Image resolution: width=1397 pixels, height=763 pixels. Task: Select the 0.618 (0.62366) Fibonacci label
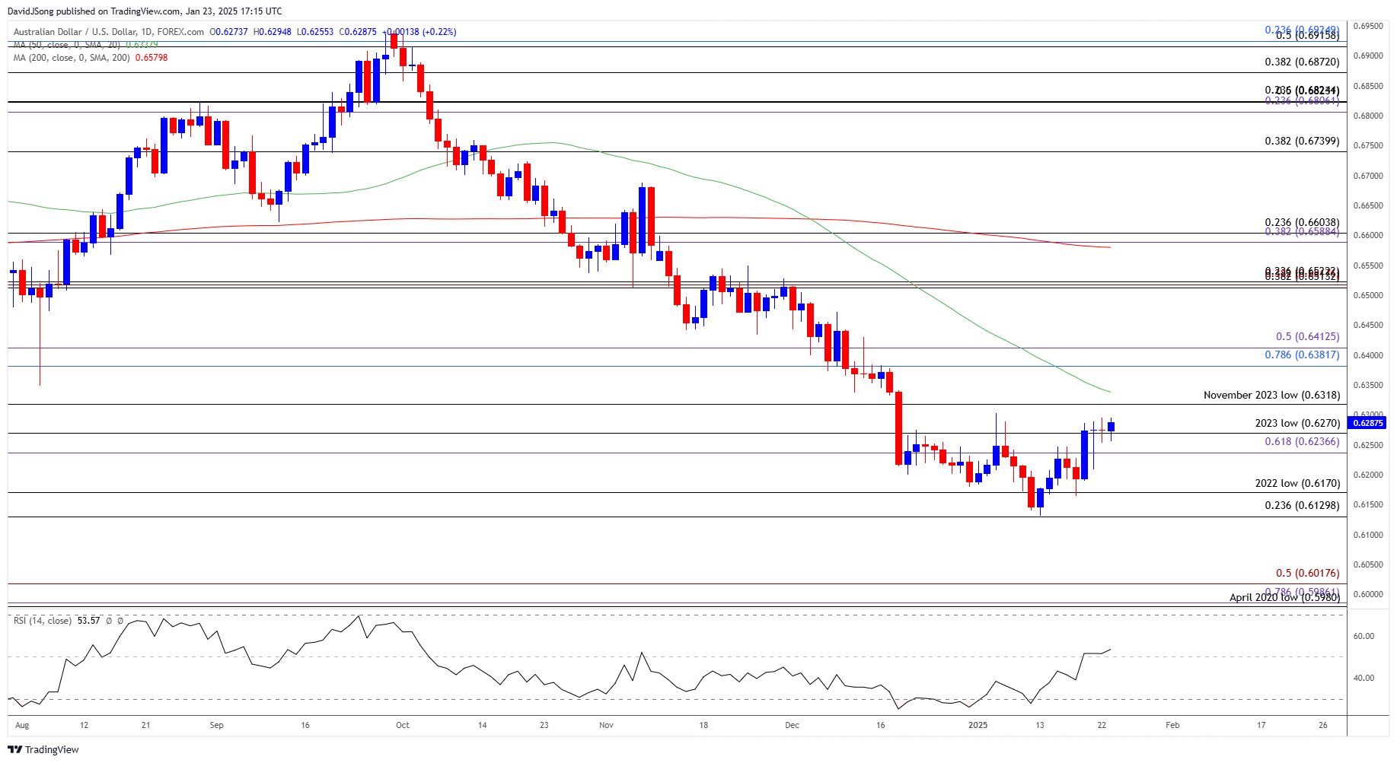1301,441
